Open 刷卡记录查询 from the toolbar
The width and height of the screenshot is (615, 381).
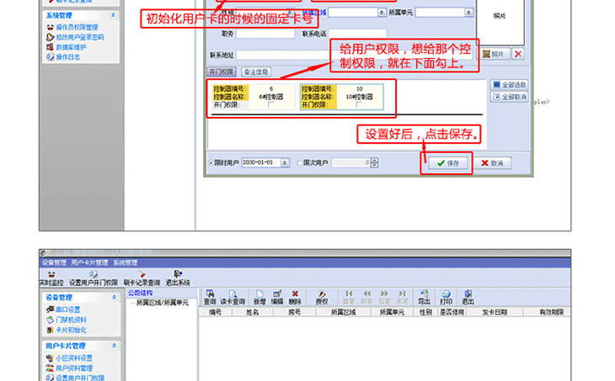[142, 278]
